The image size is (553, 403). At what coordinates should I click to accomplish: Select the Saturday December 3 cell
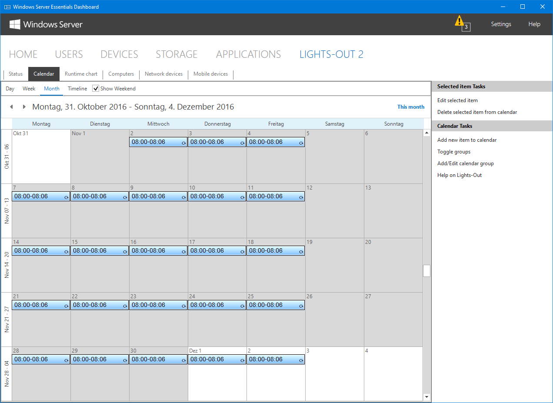tap(335, 374)
